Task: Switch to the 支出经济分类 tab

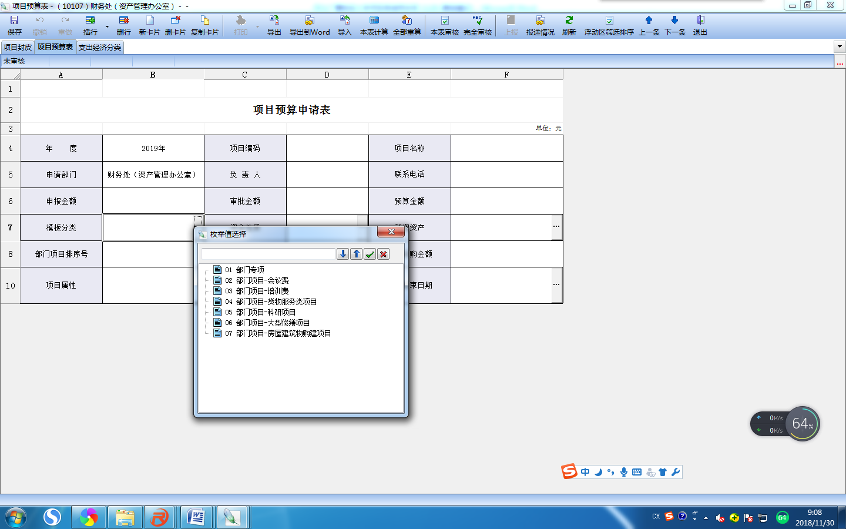Action: [100, 47]
